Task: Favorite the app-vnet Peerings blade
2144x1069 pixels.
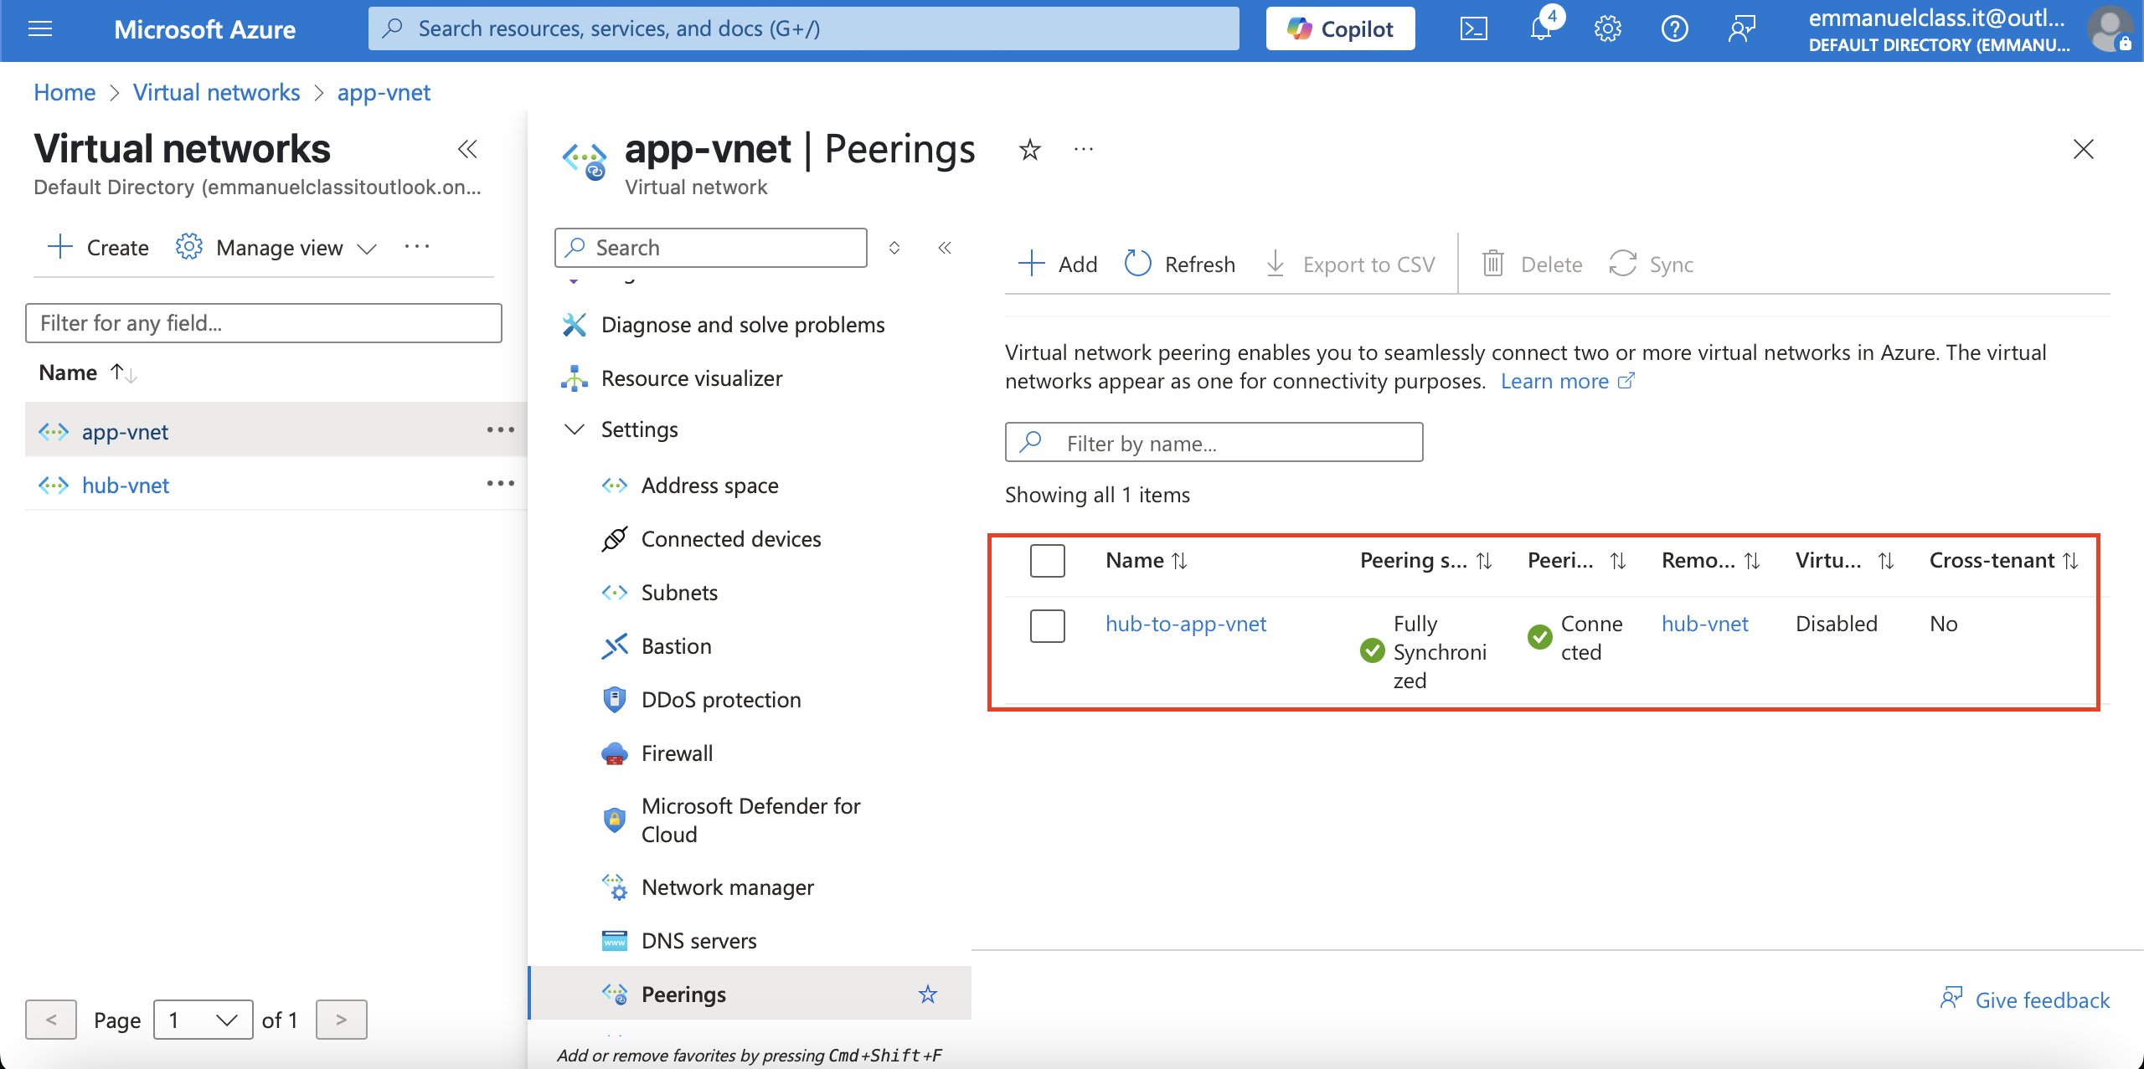Action: 1029,150
